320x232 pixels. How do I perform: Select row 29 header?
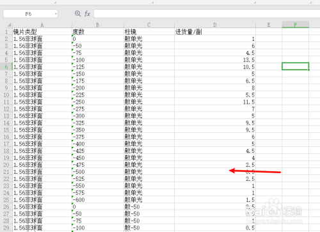[6, 228]
